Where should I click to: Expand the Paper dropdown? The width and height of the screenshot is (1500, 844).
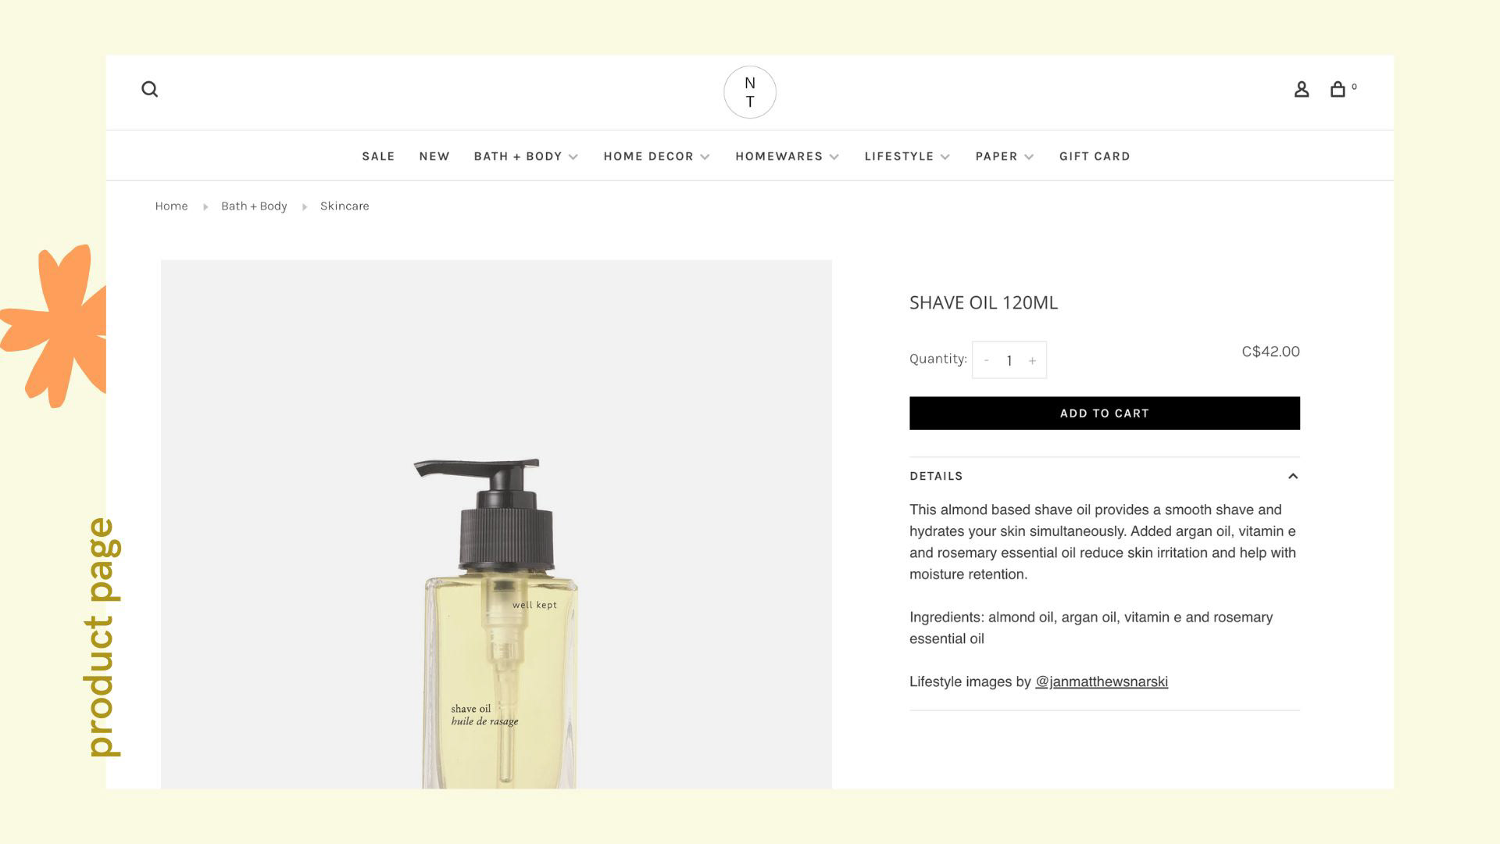pyautogui.click(x=1005, y=156)
